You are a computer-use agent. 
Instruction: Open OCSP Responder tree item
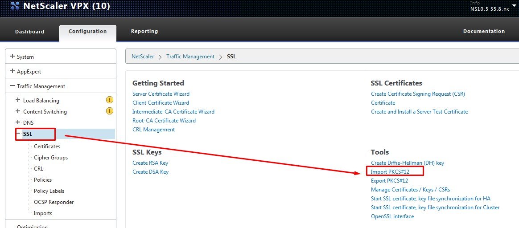point(54,202)
